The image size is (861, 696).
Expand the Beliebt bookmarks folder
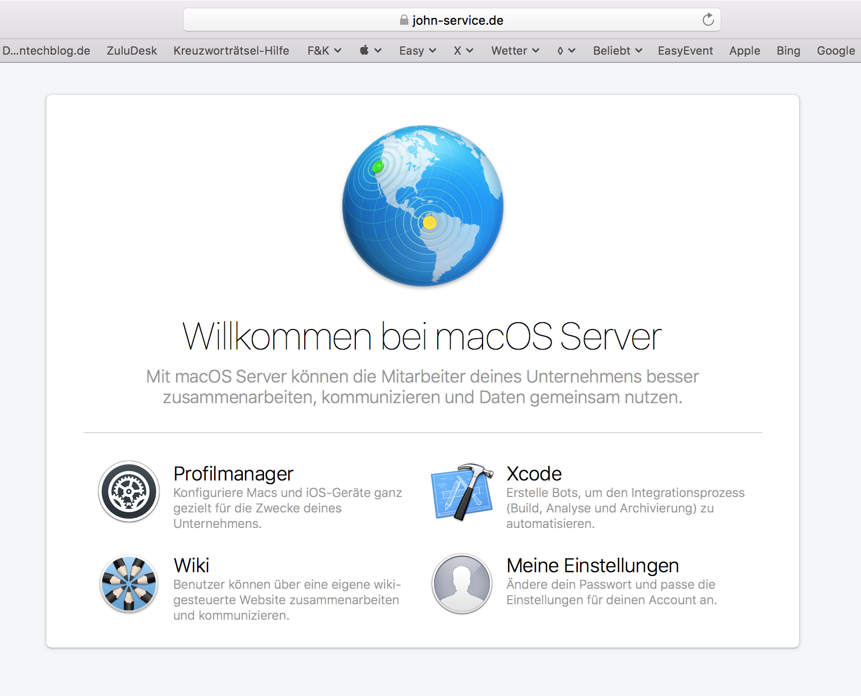coord(618,51)
